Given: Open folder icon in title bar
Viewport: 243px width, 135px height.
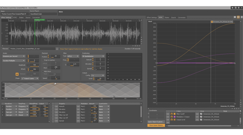Looking at the screenshot, I should (x=233, y=7).
